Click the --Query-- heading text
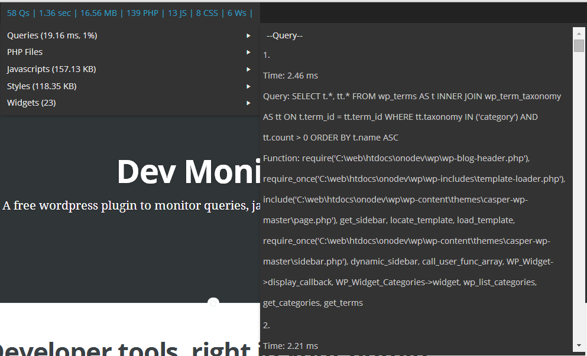 click(284, 35)
